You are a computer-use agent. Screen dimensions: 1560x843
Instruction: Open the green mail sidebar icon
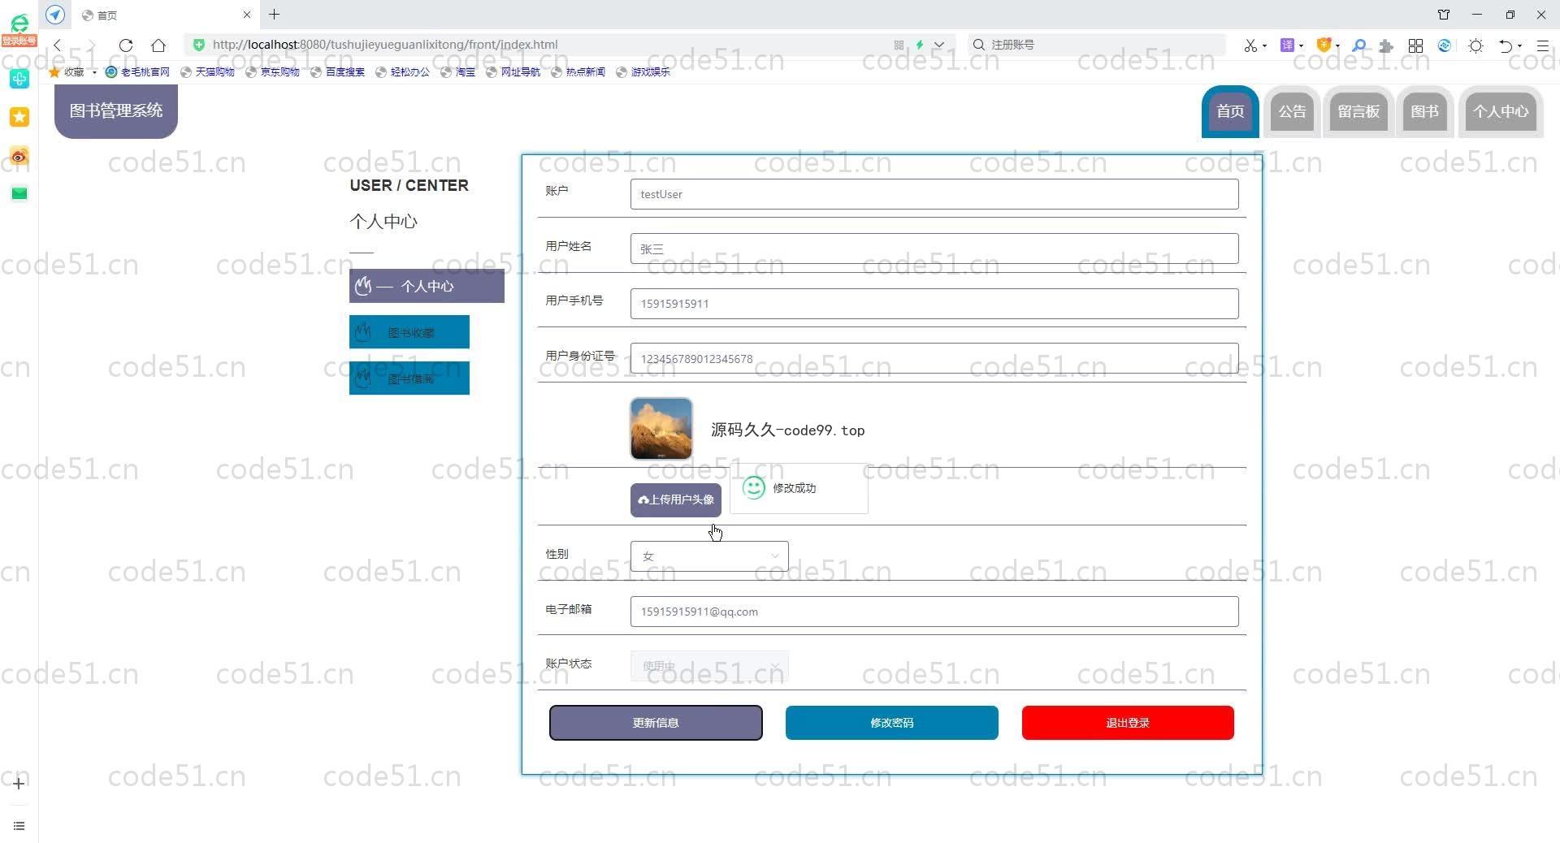pyautogui.click(x=19, y=193)
